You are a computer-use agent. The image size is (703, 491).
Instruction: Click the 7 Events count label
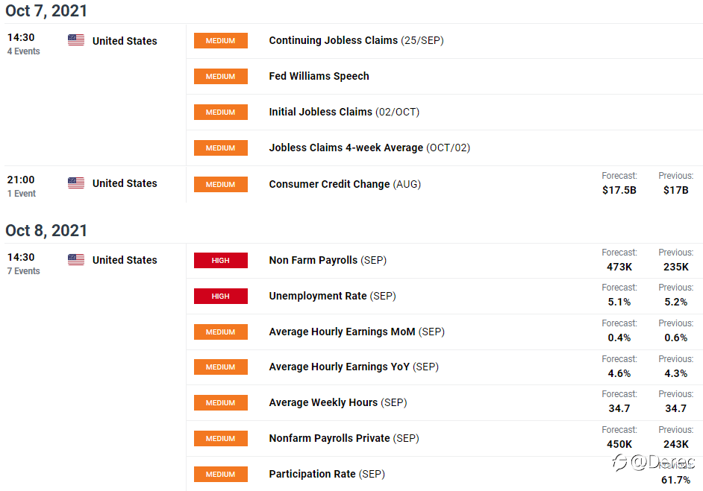pos(23,270)
